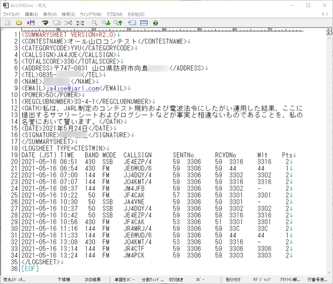Open the 編集(E) menu

pyautogui.click(x=31, y=14)
